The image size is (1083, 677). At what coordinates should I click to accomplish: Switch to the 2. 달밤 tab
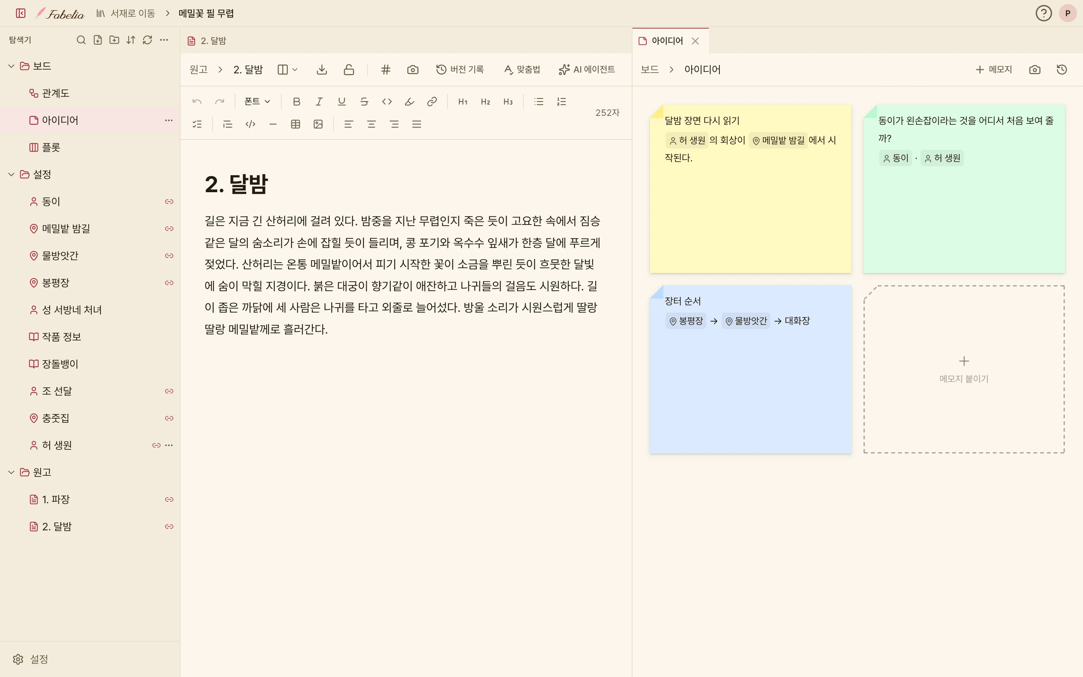click(x=207, y=41)
